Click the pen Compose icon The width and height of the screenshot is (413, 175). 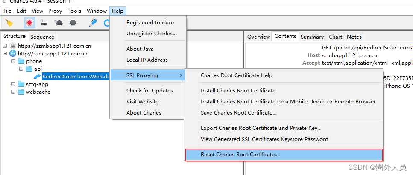pos(93,23)
